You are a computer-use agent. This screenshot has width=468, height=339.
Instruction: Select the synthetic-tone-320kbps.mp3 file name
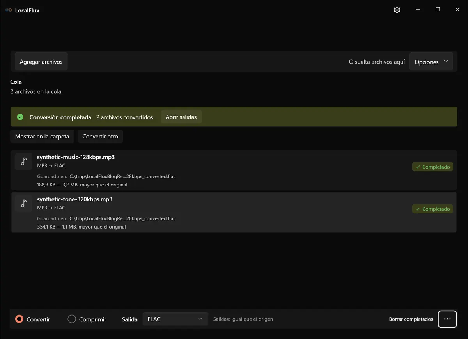coord(75,199)
